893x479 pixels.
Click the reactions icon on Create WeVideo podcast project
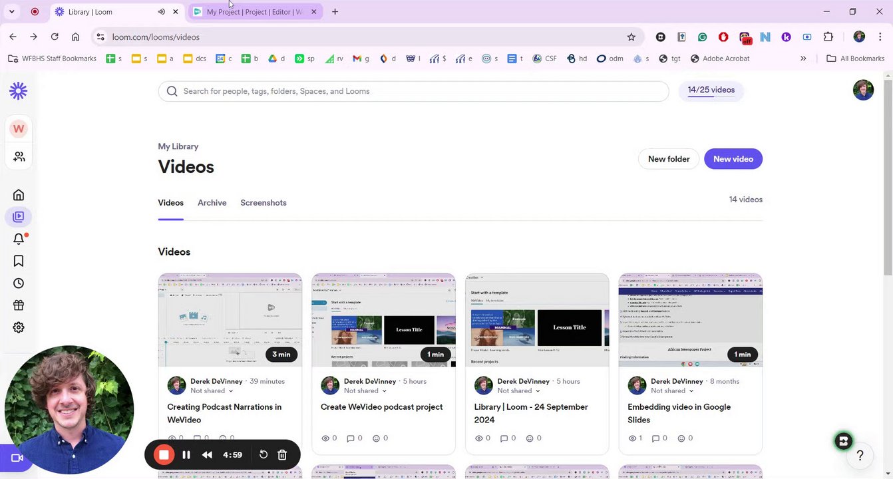click(x=376, y=438)
